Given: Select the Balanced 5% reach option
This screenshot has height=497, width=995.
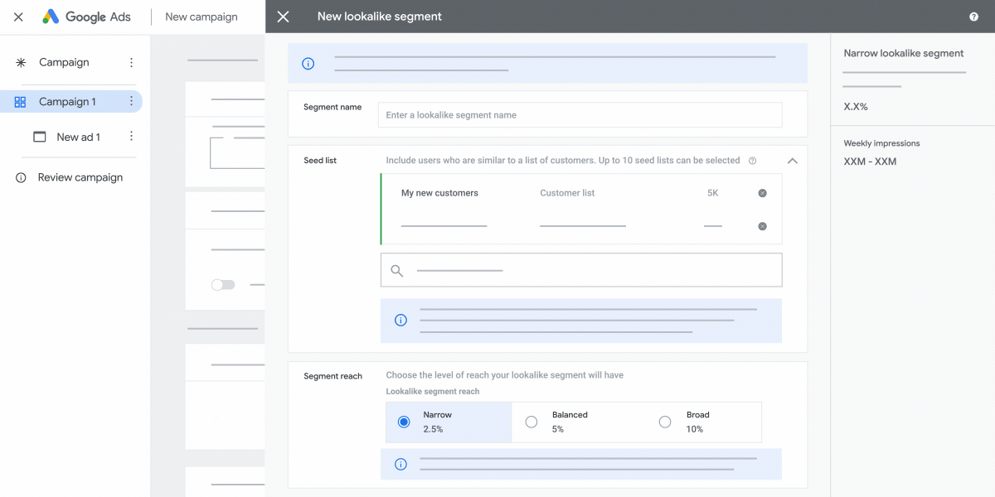Looking at the screenshot, I should tap(531, 422).
